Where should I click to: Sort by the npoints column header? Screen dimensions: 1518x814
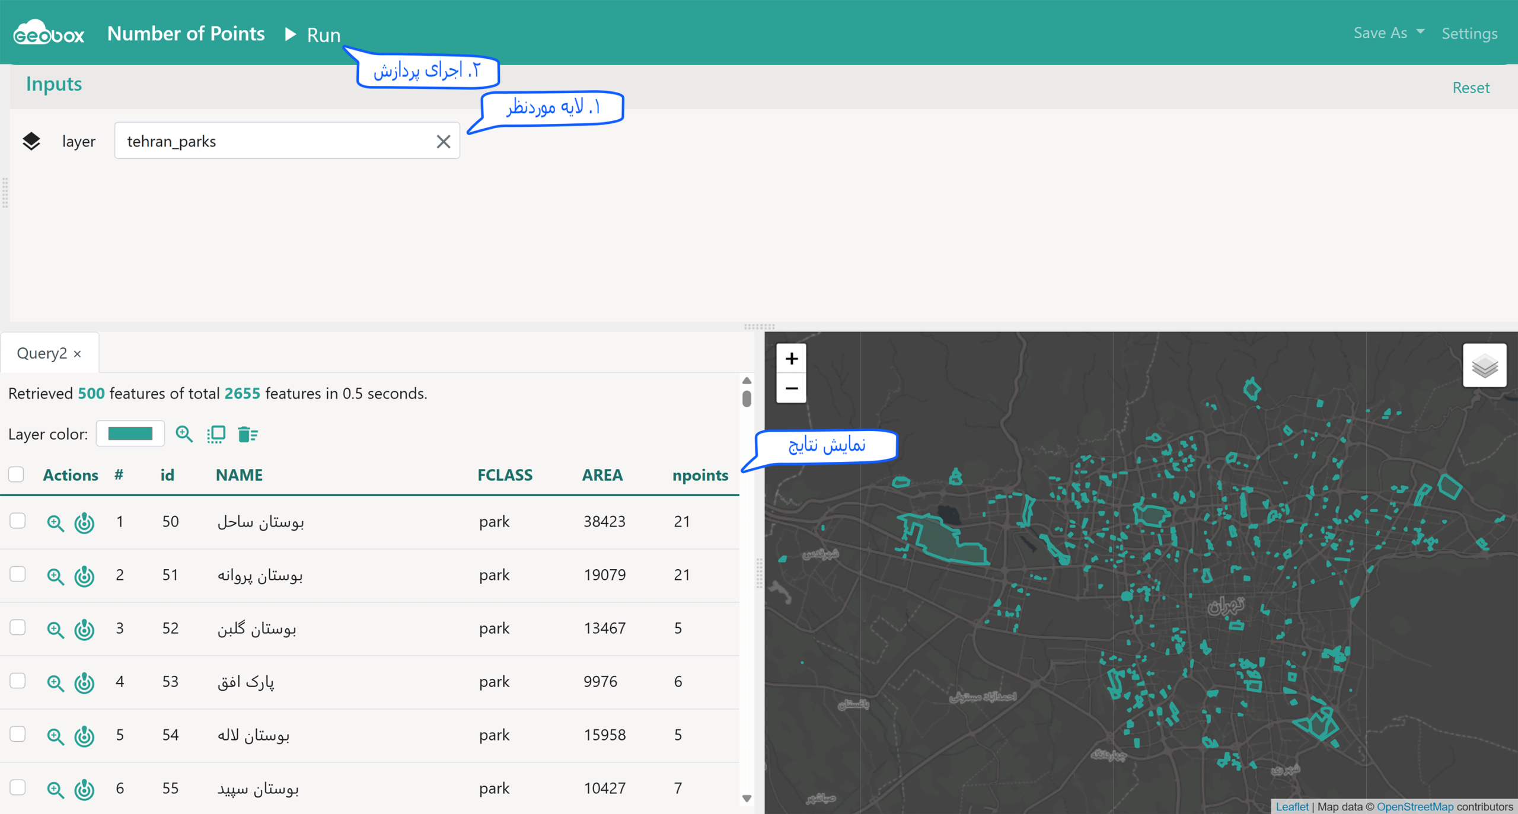coord(700,475)
